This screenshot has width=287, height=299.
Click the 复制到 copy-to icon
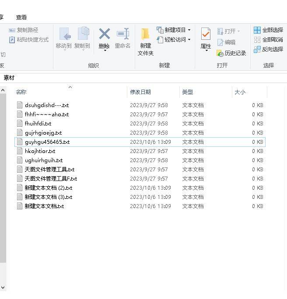click(83, 34)
